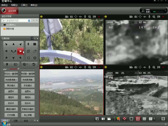Expand the 主控制中心 tree node

2,25
